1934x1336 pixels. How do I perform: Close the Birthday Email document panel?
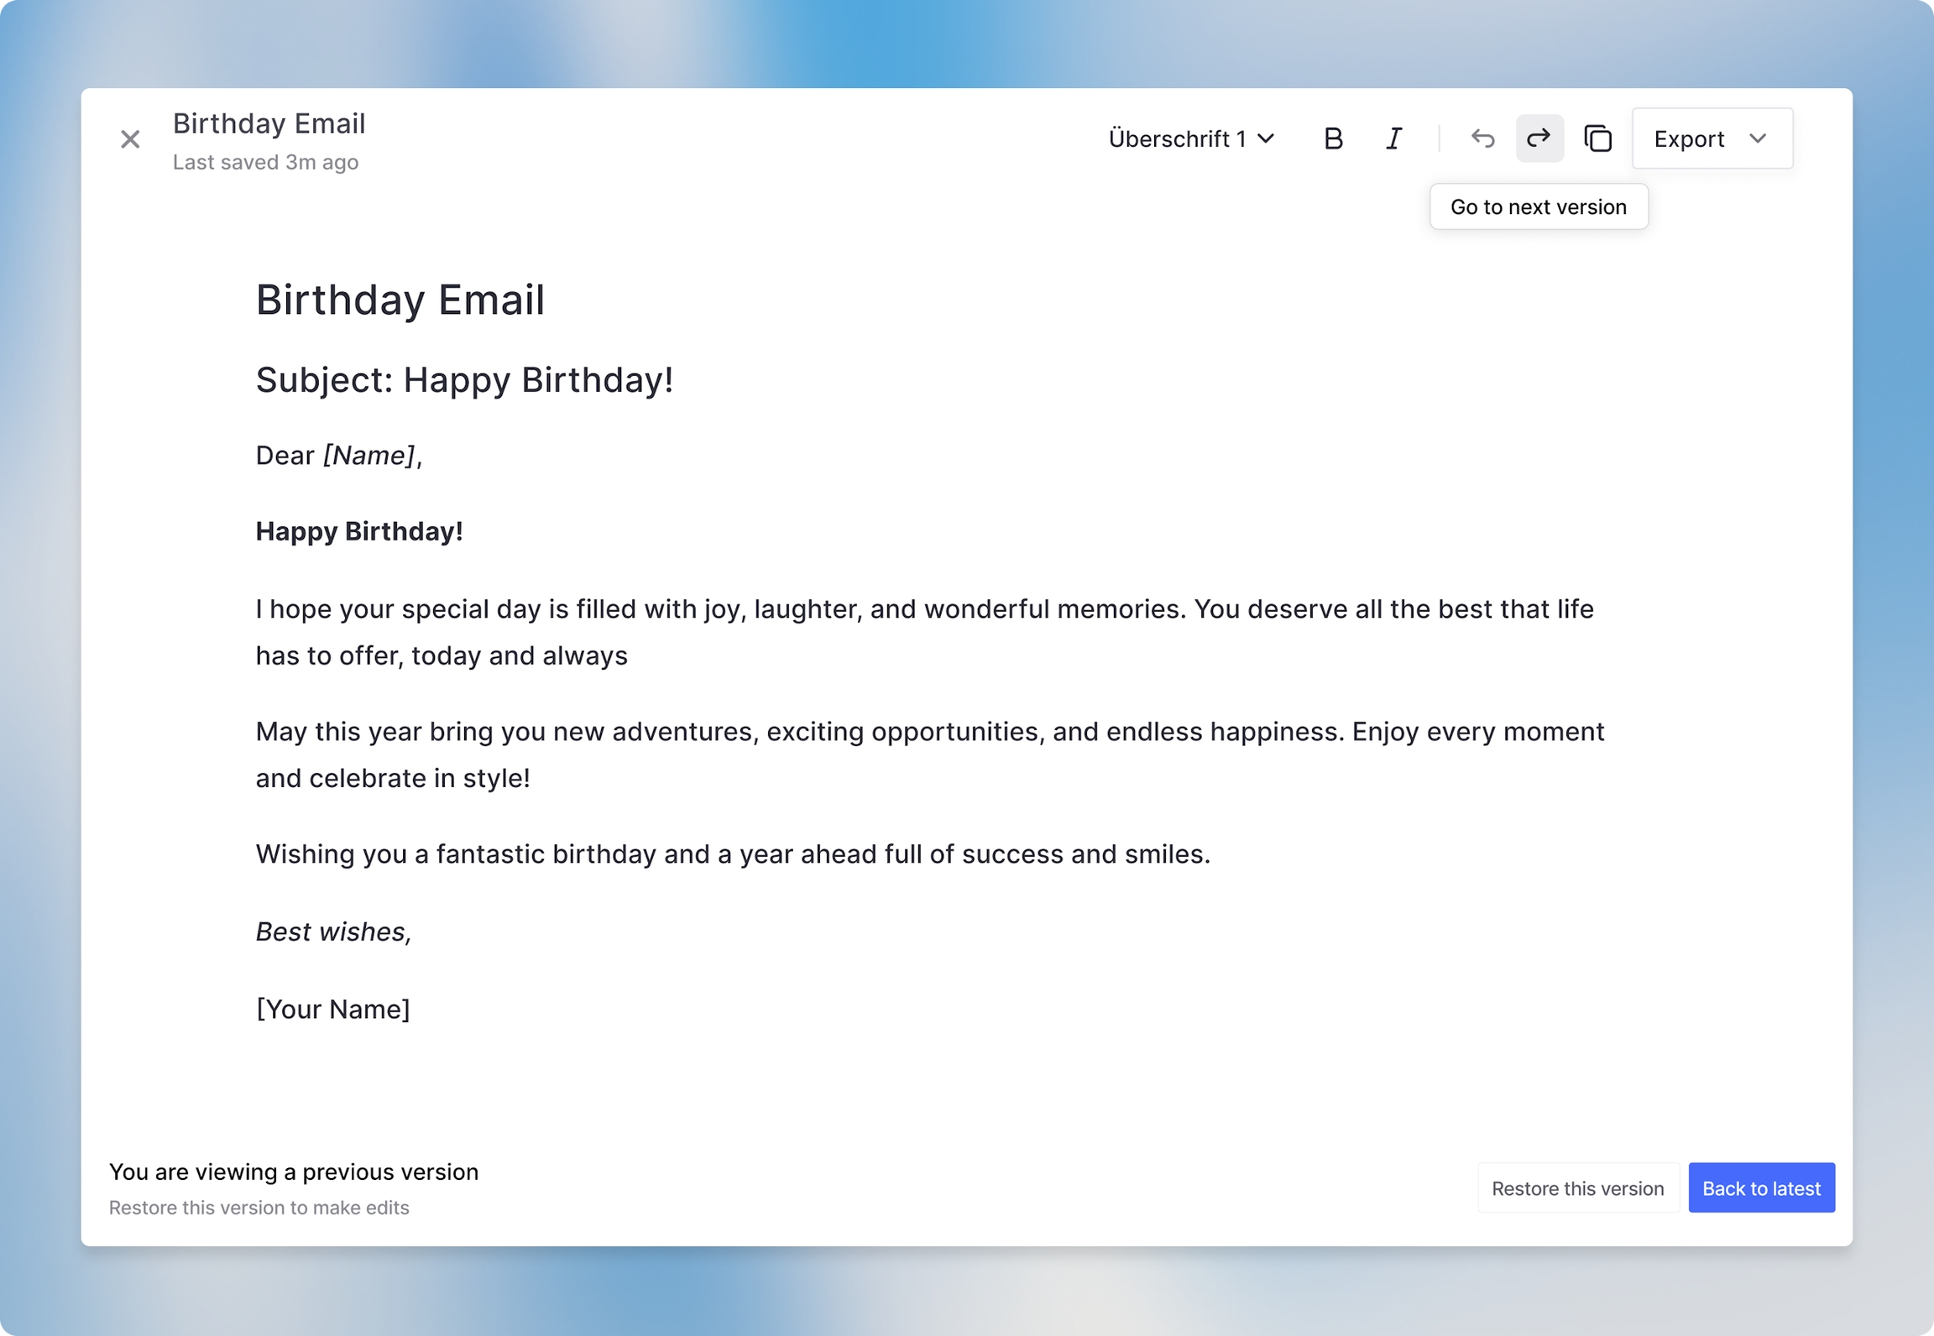[130, 139]
